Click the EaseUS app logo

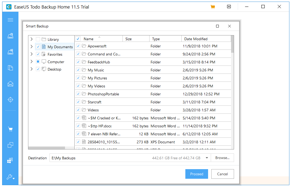pyautogui.click(x=9, y=7)
